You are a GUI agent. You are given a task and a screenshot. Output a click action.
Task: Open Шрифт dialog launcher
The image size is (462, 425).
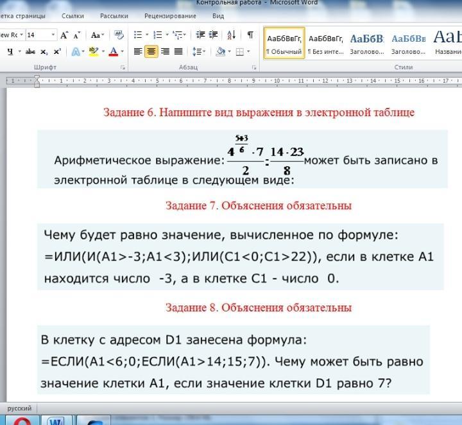pyautogui.click(x=123, y=68)
